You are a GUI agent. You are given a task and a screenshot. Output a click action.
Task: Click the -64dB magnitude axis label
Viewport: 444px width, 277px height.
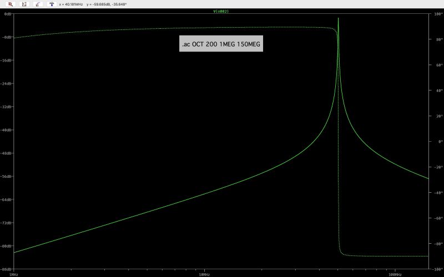point(7,199)
